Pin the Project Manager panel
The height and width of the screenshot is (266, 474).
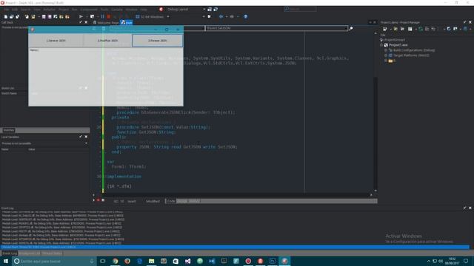(464, 22)
